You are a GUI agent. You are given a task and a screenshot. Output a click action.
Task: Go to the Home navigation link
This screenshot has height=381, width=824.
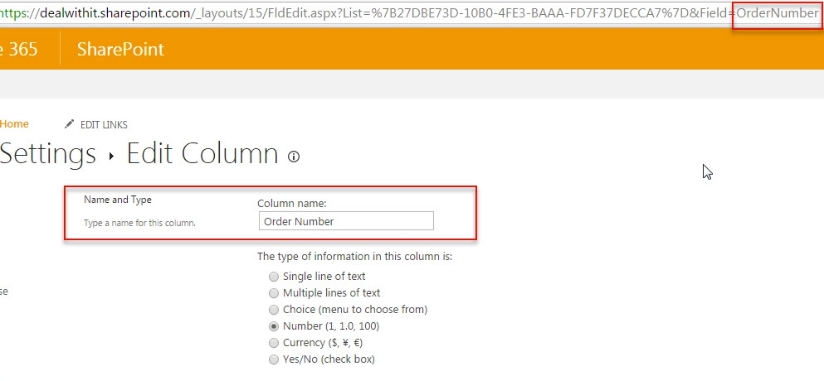point(14,124)
